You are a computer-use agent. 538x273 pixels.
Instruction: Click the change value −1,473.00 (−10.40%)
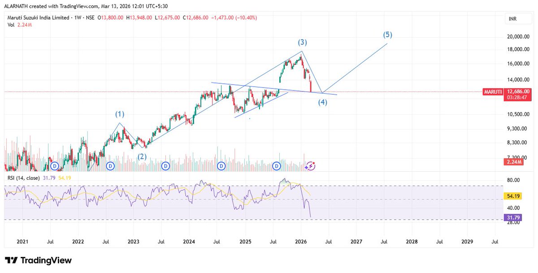tap(234, 17)
